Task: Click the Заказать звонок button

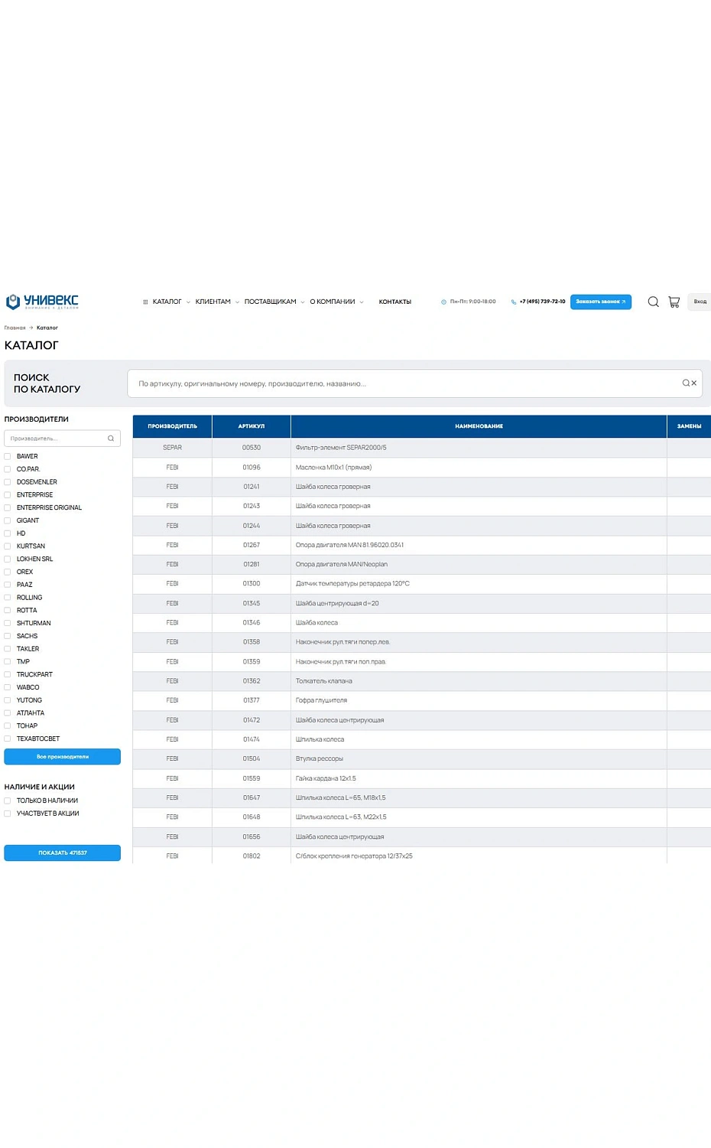Action: 601,302
